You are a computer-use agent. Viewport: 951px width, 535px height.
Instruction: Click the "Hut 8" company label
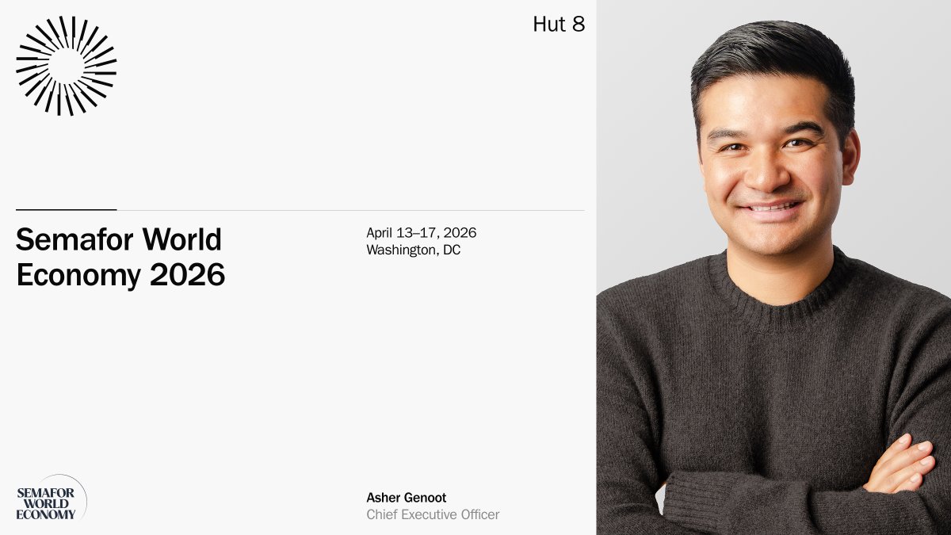[x=559, y=25]
